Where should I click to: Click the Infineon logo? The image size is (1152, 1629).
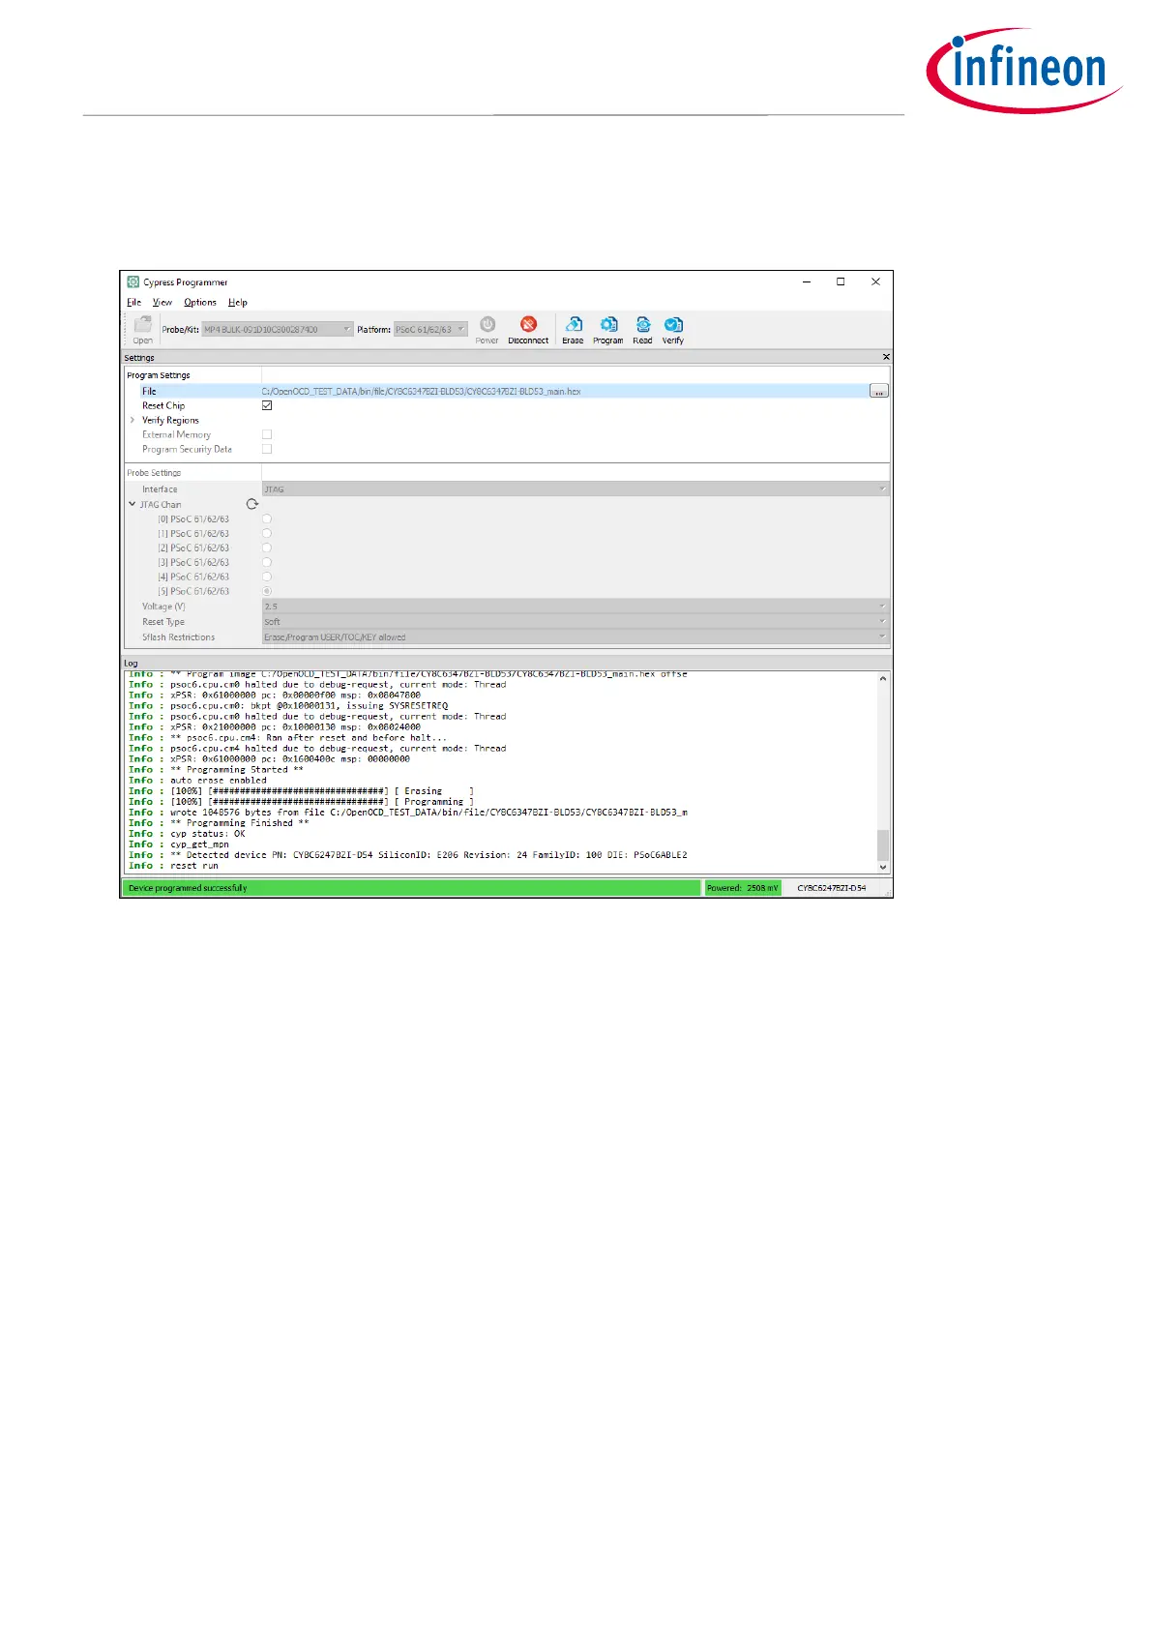[1024, 71]
